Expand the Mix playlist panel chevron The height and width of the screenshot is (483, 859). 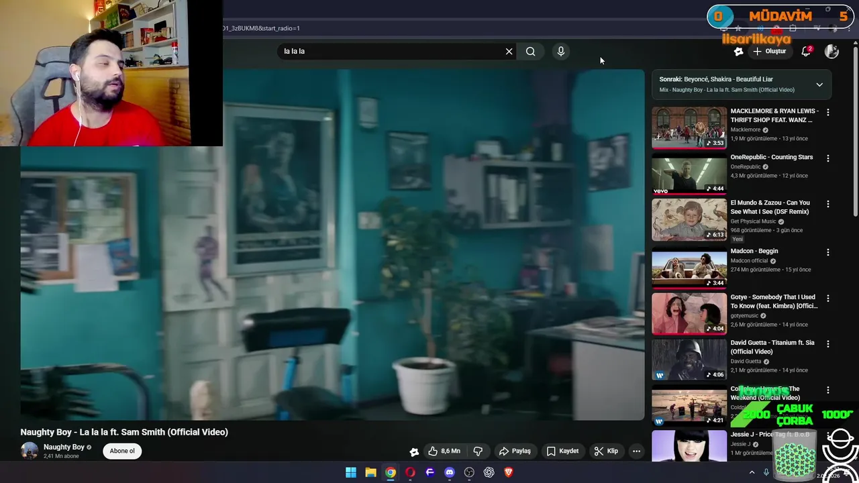(x=819, y=85)
